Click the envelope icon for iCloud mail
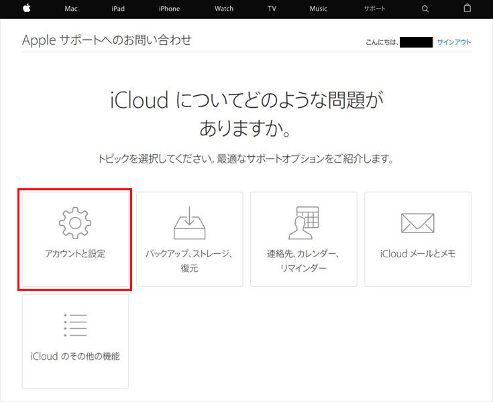The height and width of the screenshot is (402, 493). [418, 223]
